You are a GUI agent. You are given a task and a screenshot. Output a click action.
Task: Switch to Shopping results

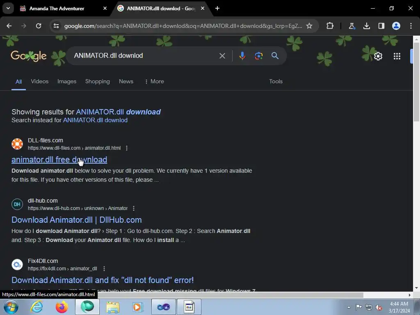click(x=98, y=82)
